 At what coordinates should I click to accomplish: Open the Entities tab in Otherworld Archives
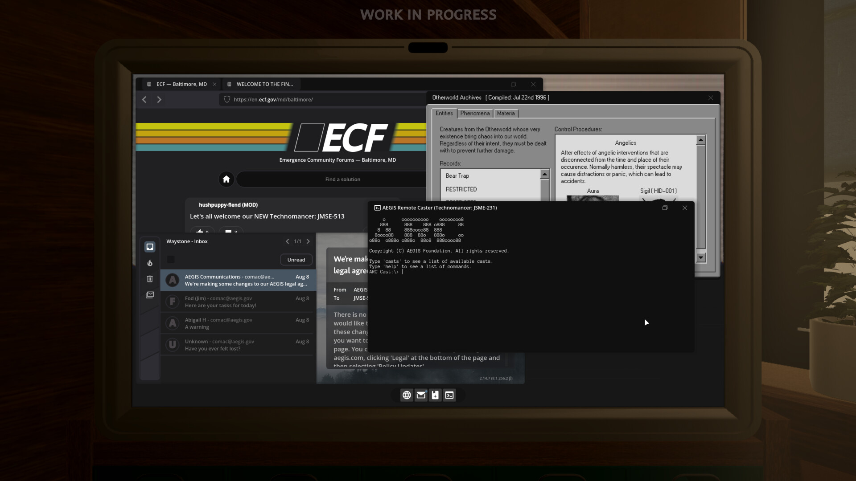pyautogui.click(x=444, y=113)
